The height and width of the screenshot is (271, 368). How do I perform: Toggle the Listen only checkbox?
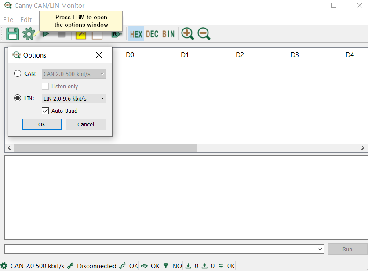[45, 86]
